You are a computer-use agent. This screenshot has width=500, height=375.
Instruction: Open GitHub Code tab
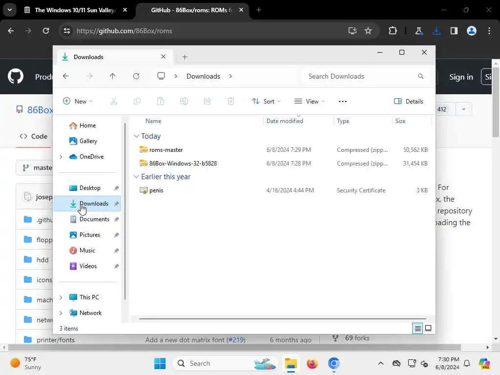click(34, 137)
